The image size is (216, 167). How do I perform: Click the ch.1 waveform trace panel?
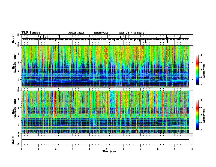tap(107, 39)
